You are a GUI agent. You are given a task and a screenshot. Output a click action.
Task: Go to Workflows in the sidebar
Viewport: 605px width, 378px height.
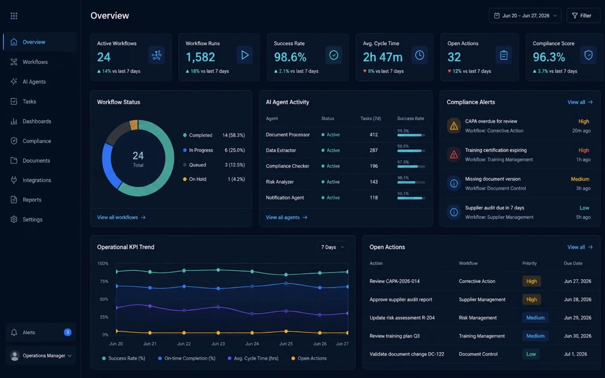(x=40, y=62)
